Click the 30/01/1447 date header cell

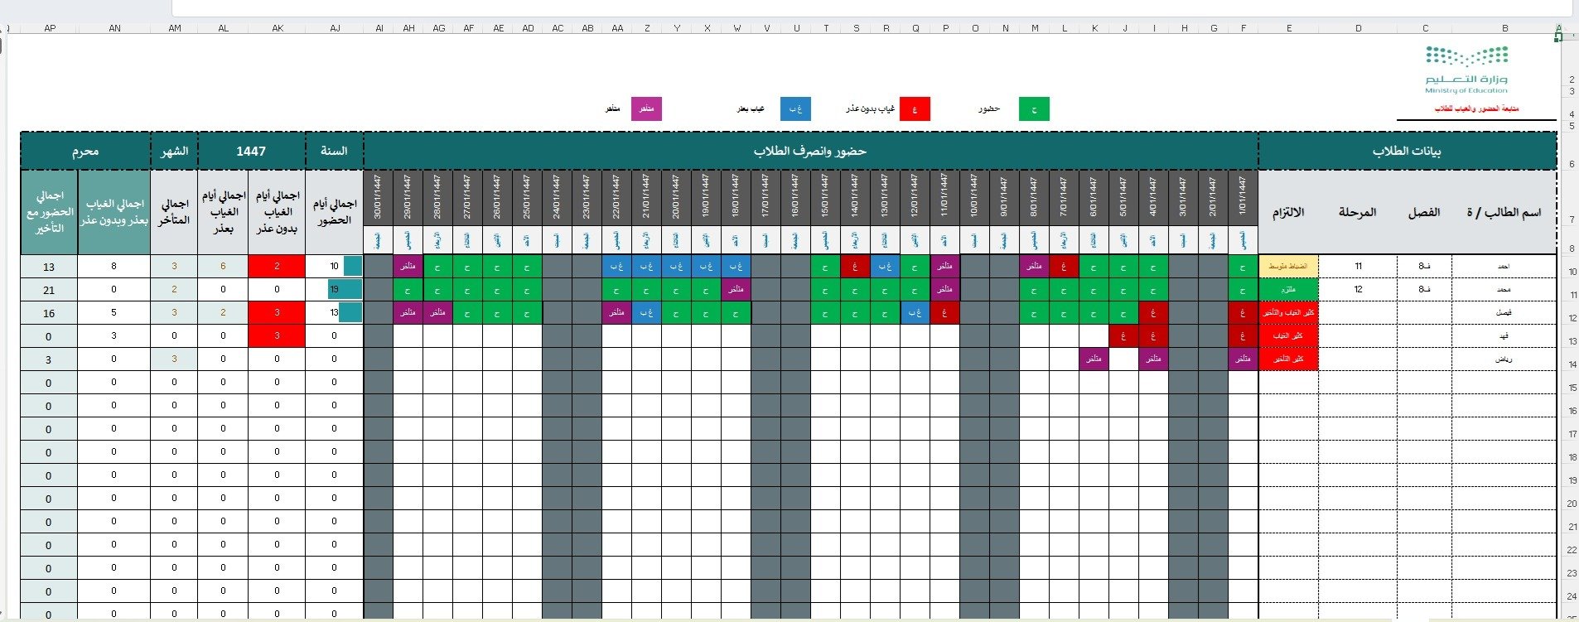[x=378, y=198]
